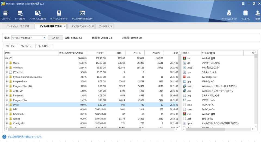This screenshot has width=261, height=142.
Task: Switch to パーティション総合管理 tab
Action: tap(18, 26)
